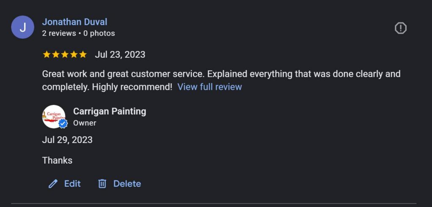Click the flag/report review icon
The width and height of the screenshot is (432, 207).
400,28
